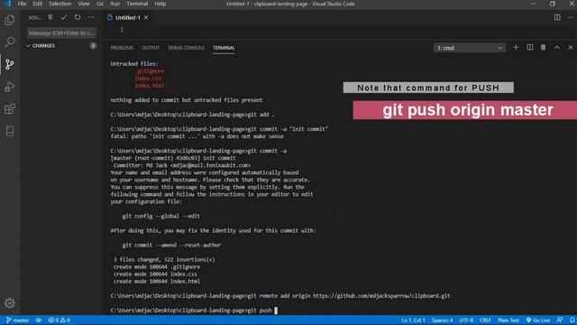The width and height of the screenshot is (577, 325).
Task: Switch to the PROBLEMS tab
Action: point(122,48)
